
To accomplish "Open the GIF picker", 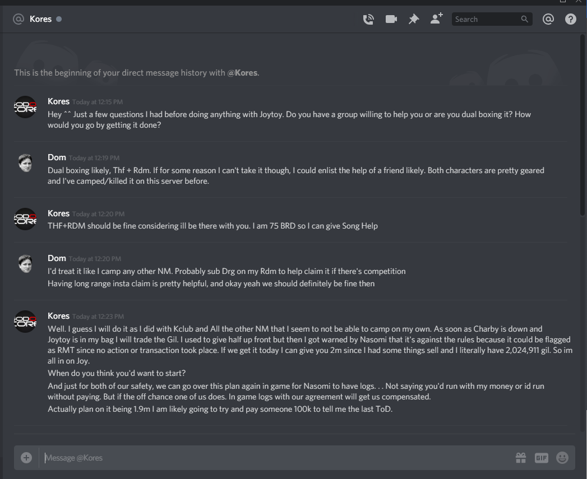I will (542, 458).
